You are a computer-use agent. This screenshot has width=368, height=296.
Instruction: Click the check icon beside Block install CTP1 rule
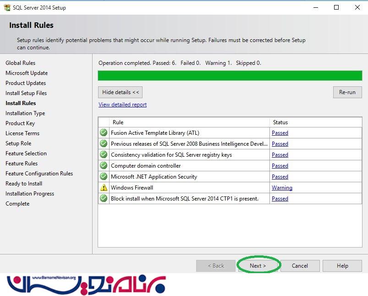click(104, 198)
